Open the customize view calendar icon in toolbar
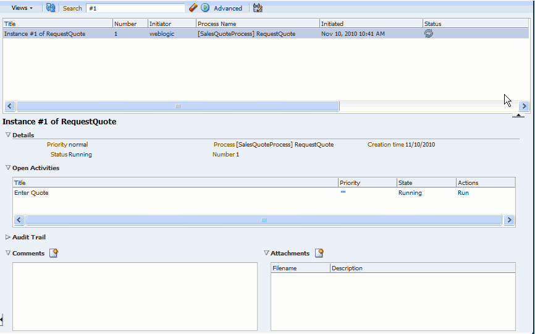Image resolution: width=535 pixels, height=334 pixels. (x=258, y=7)
